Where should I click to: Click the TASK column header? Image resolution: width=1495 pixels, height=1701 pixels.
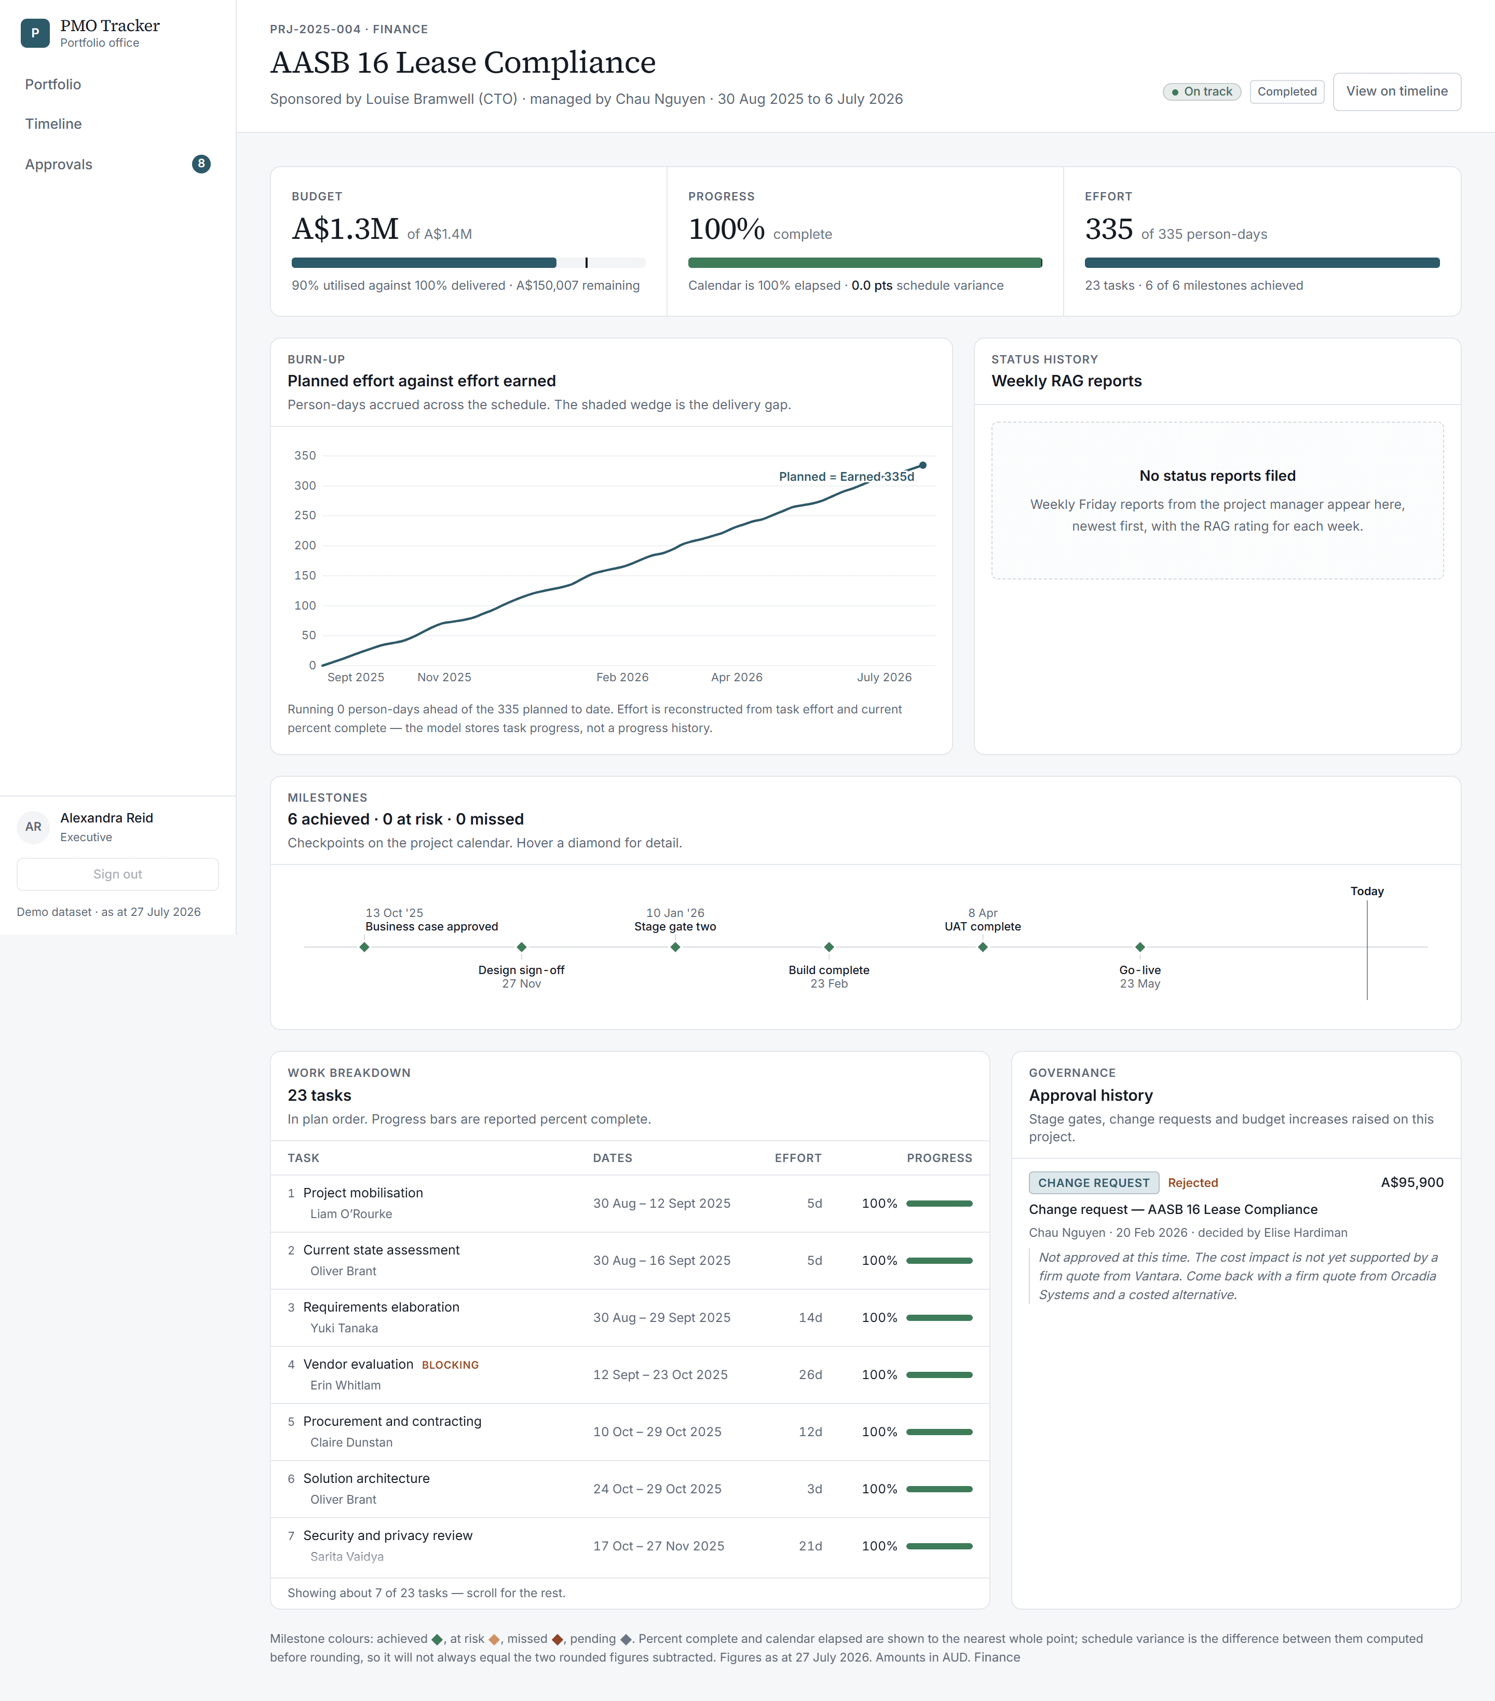pyautogui.click(x=304, y=1158)
